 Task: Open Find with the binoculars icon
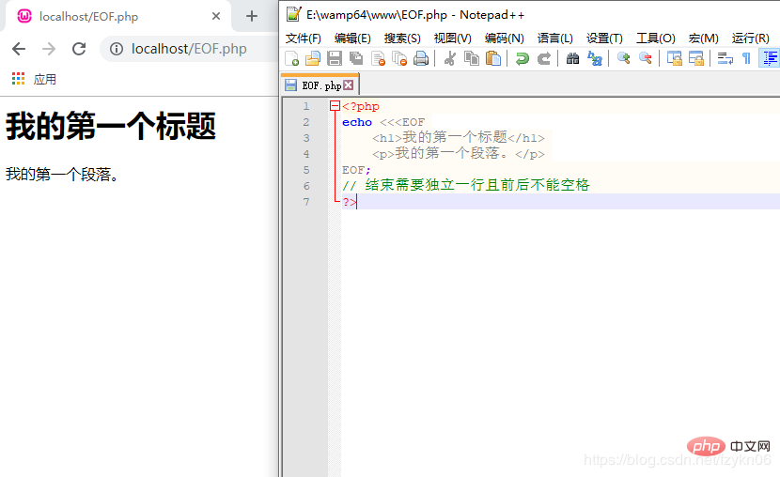(572, 58)
